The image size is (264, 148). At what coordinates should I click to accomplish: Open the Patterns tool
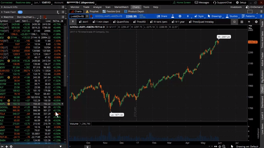click(x=248, y=16)
